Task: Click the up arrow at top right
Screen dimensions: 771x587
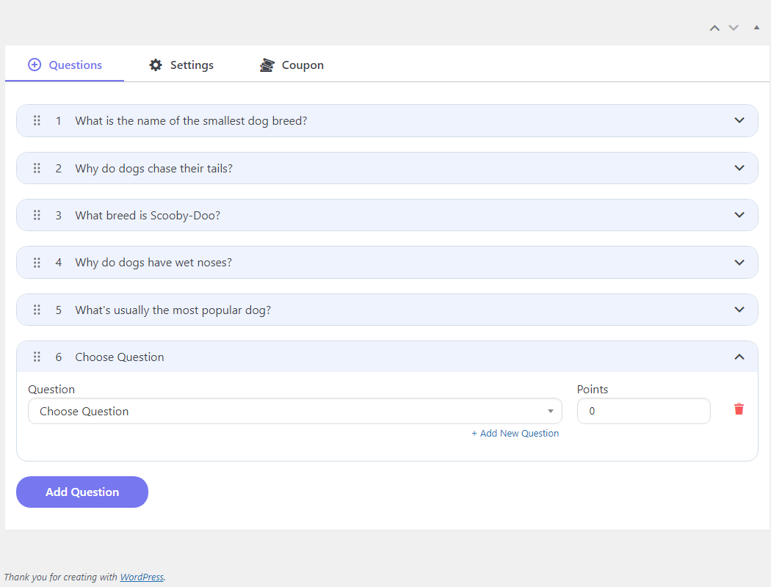Action: (714, 27)
